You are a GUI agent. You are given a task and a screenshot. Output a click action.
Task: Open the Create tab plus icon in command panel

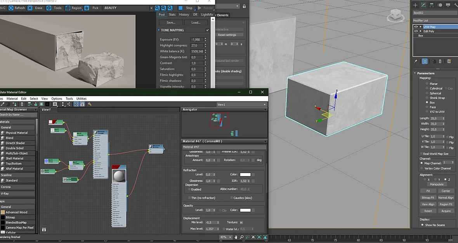pyautogui.click(x=415, y=5)
